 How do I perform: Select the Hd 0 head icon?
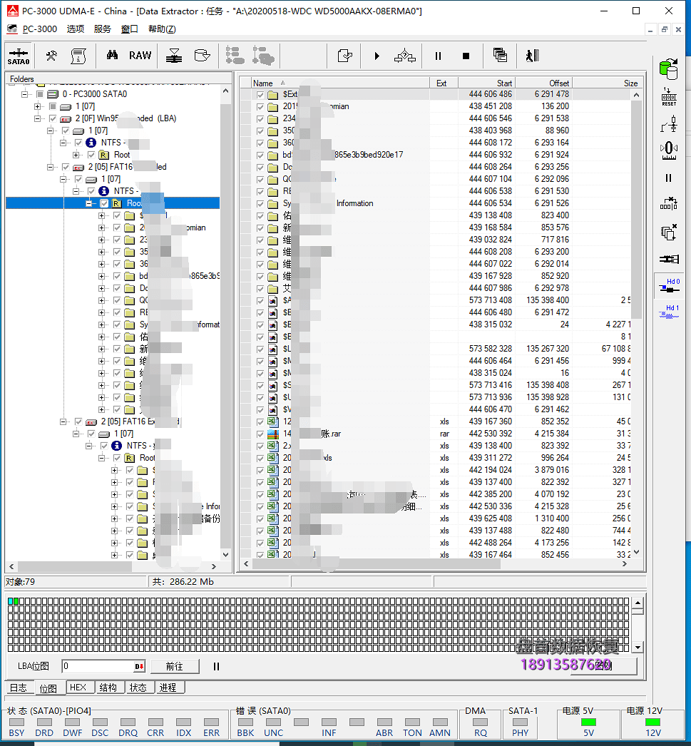point(669,285)
